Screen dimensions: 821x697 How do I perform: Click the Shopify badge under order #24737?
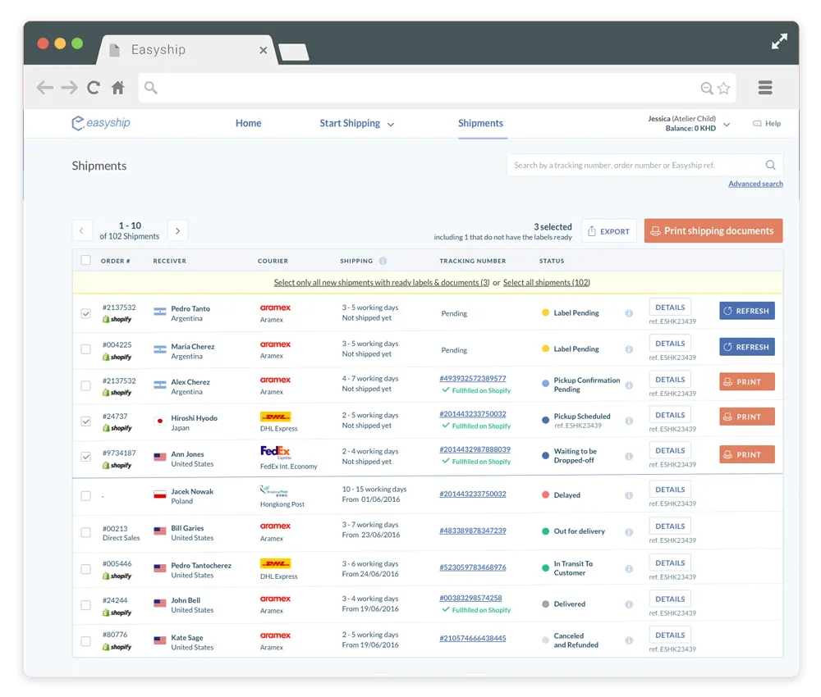(117, 428)
